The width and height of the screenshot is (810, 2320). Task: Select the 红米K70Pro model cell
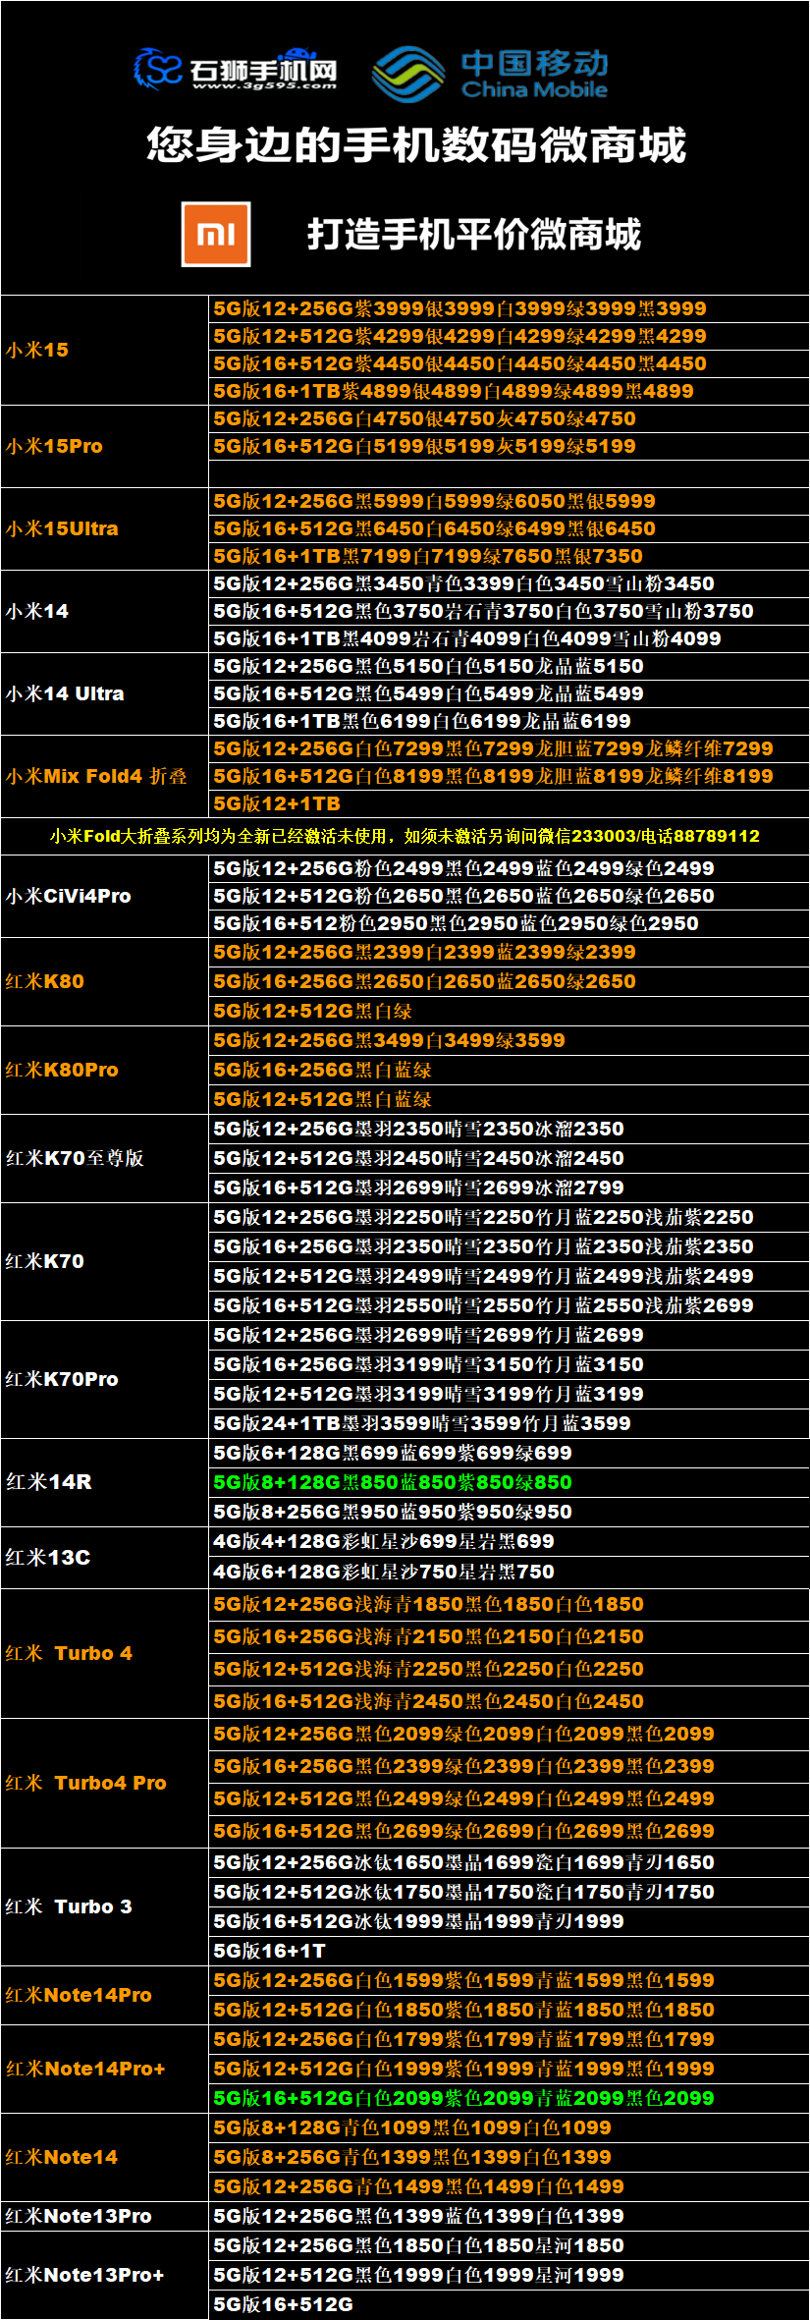105,1379
